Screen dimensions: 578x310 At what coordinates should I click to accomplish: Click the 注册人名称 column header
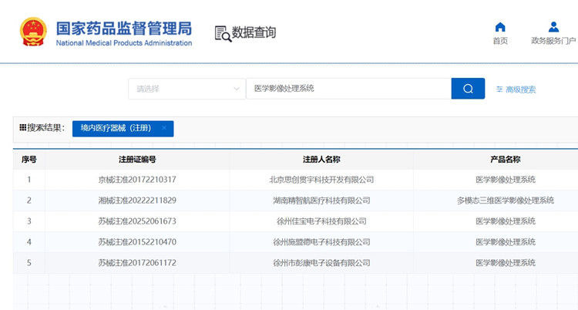click(321, 160)
